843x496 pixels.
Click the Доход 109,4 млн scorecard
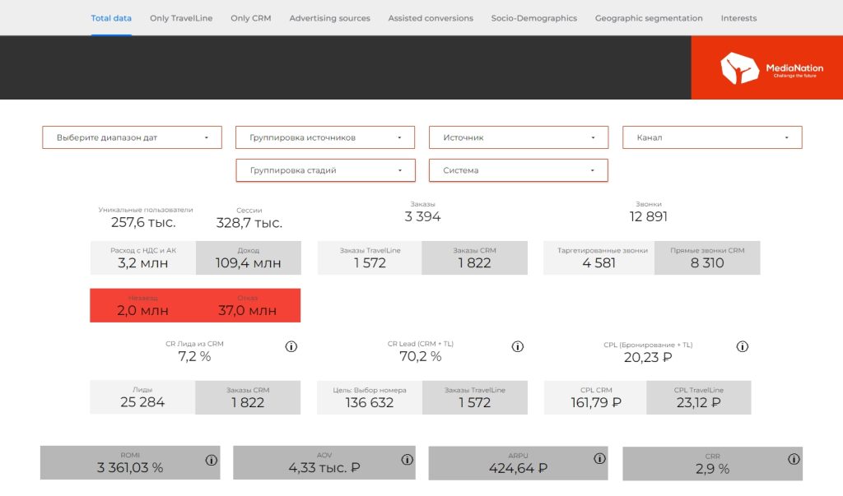coord(248,258)
